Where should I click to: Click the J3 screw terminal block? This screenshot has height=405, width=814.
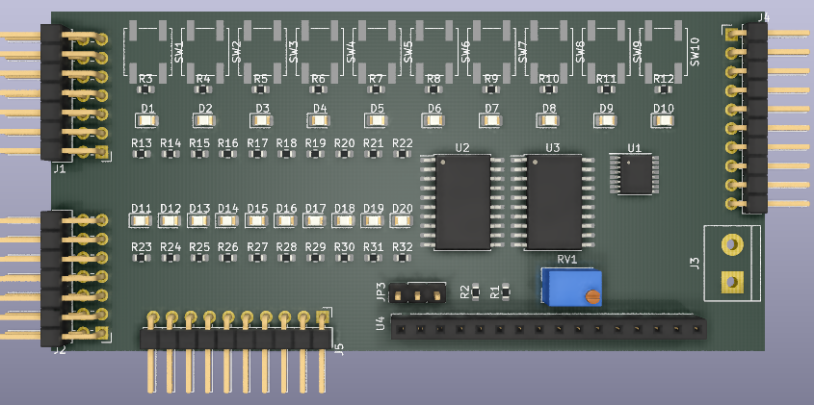click(x=731, y=262)
